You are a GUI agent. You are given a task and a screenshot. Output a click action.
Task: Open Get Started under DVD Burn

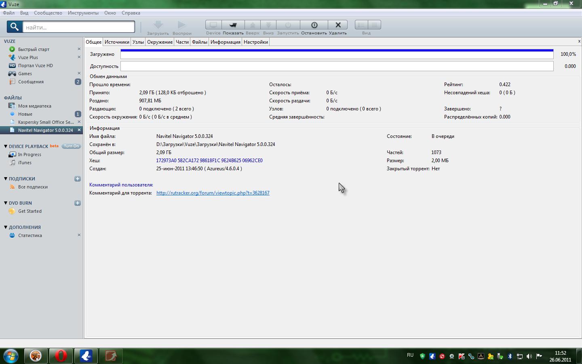pyautogui.click(x=30, y=211)
